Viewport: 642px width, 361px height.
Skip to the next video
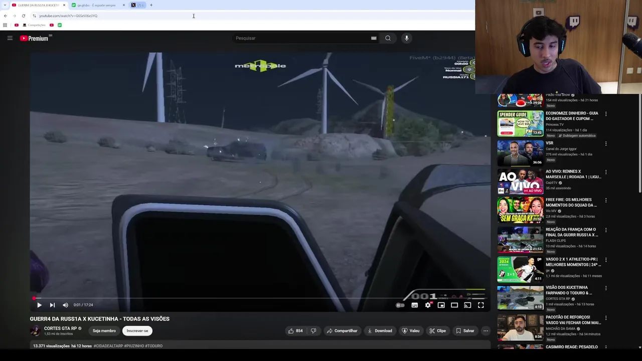coord(52,305)
